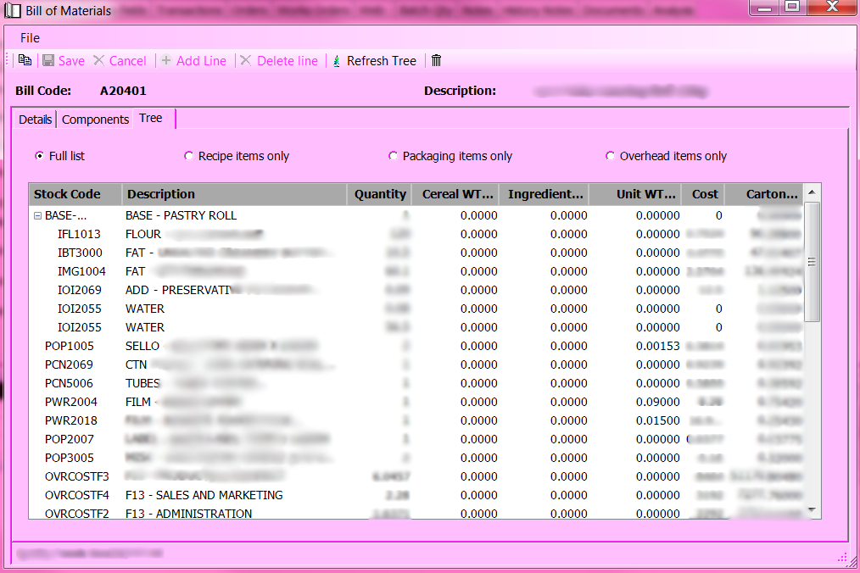Open the File menu
Viewport: 860px width, 573px height.
[x=30, y=38]
